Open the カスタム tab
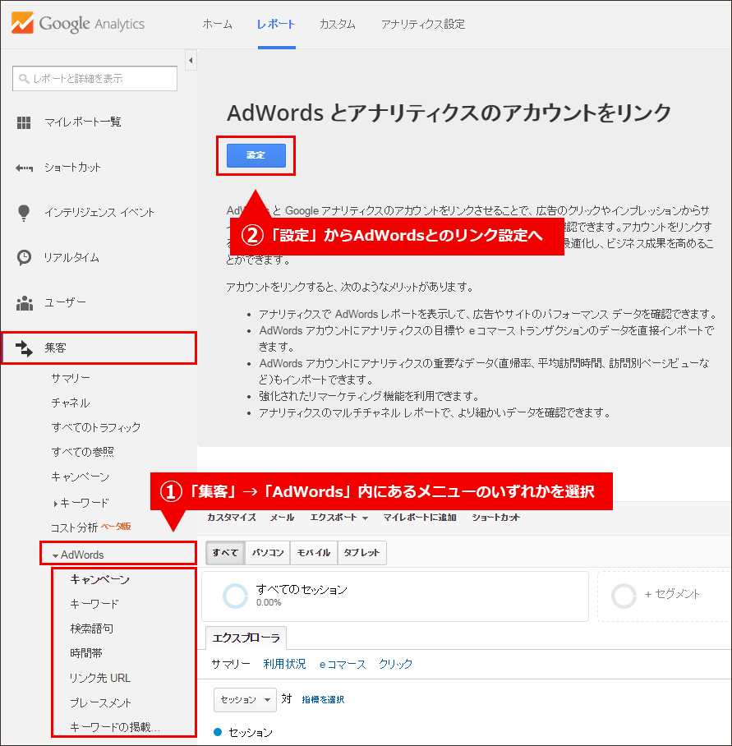This screenshot has width=732, height=746. [x=337, y=25]
